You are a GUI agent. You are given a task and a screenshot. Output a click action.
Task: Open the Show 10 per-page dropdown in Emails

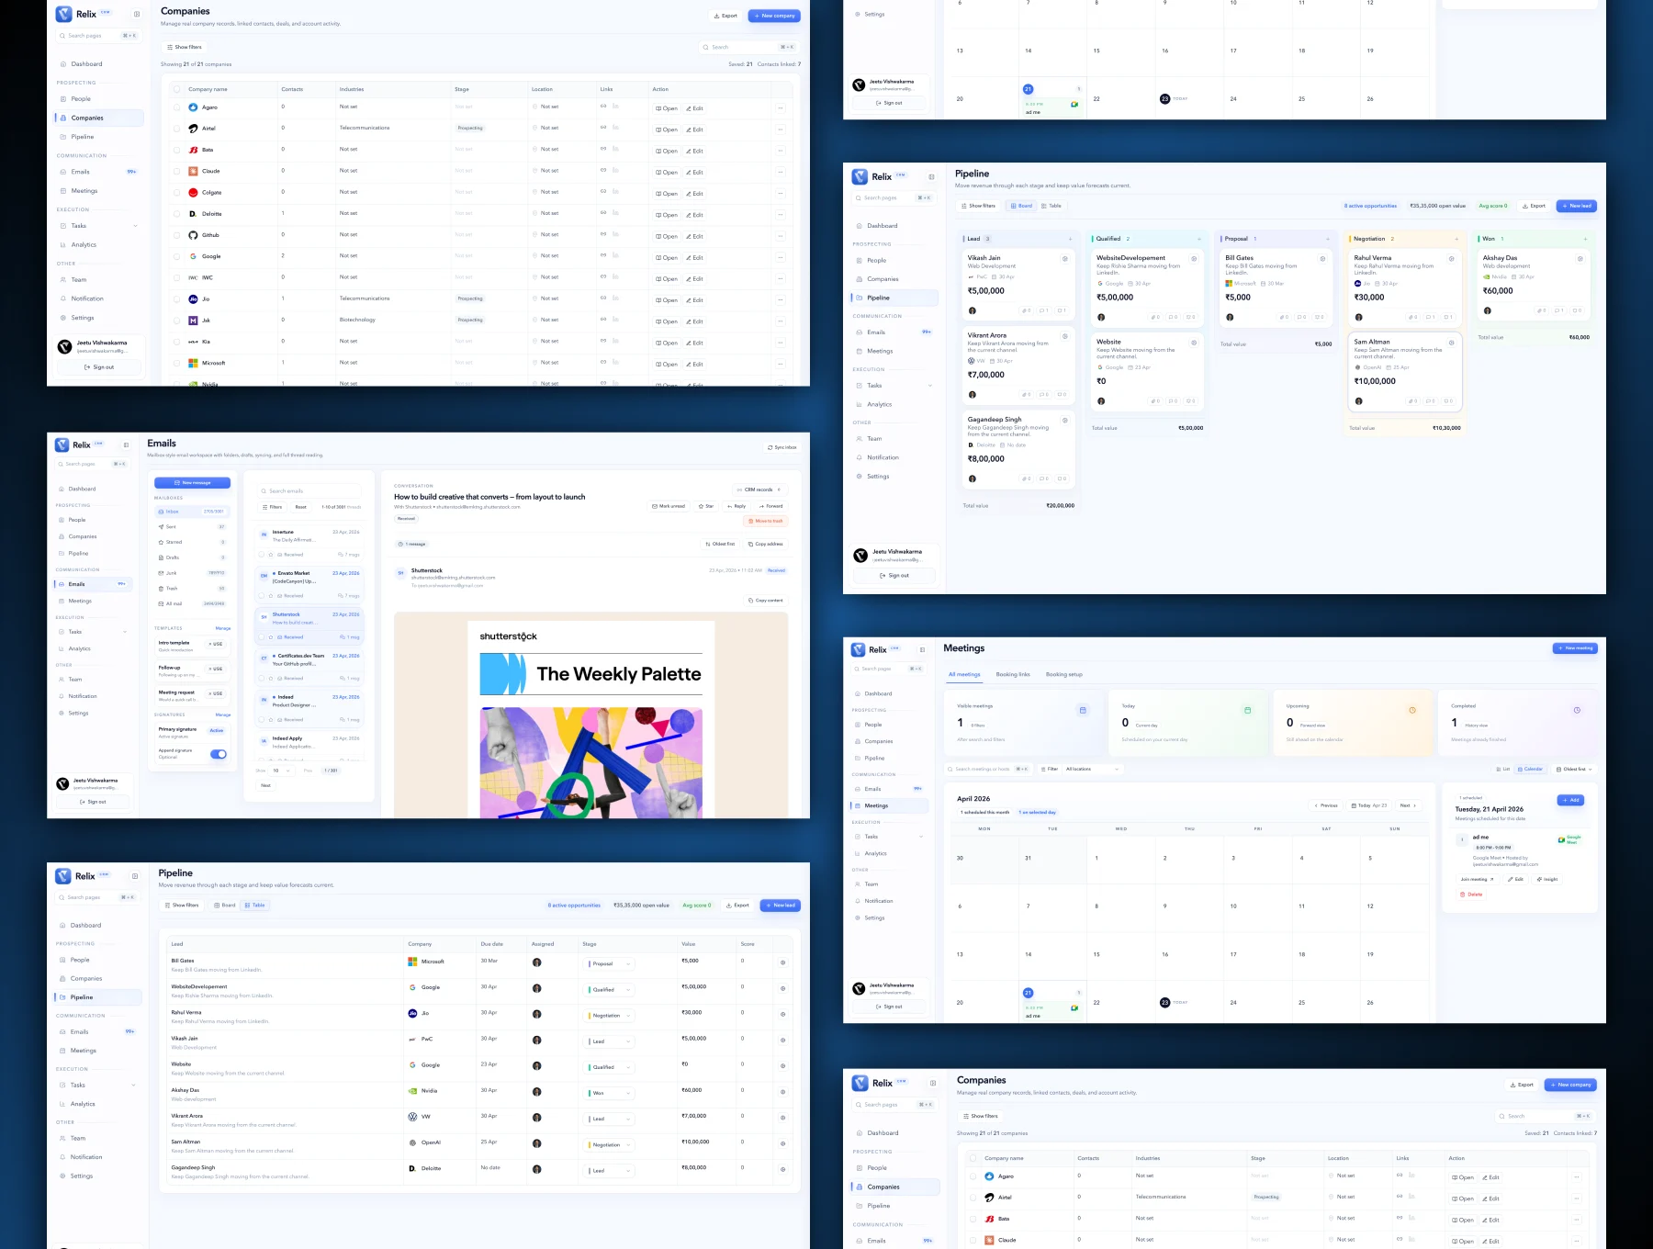pos(280,771)
